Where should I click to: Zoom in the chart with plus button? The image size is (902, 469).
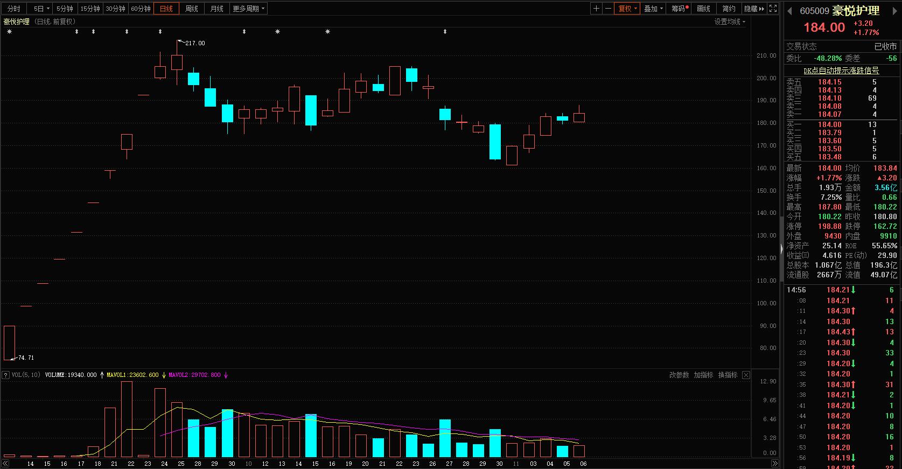[x=596, y=9]
